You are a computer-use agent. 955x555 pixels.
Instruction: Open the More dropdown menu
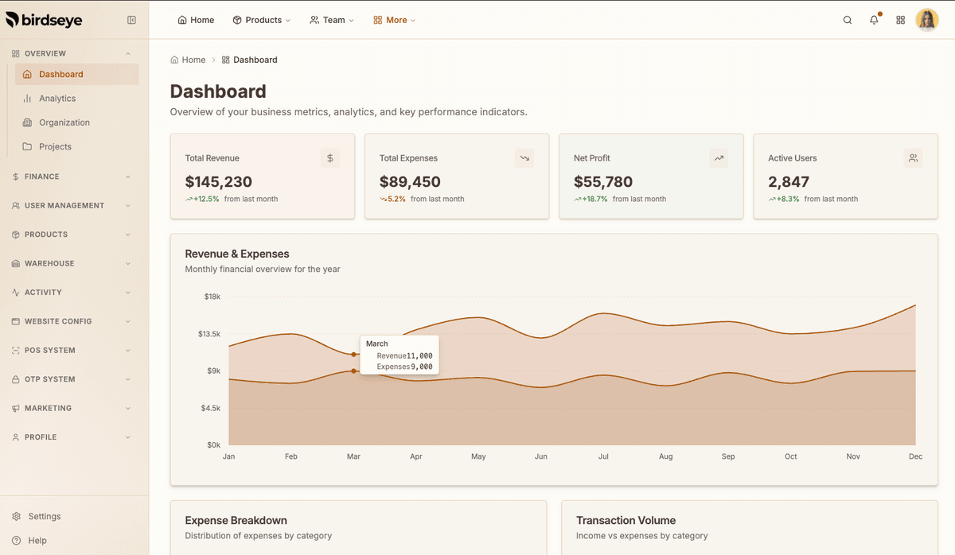[395, 20]
